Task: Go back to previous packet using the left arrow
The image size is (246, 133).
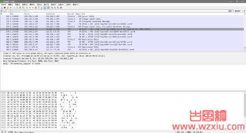Action: [30, 8]
